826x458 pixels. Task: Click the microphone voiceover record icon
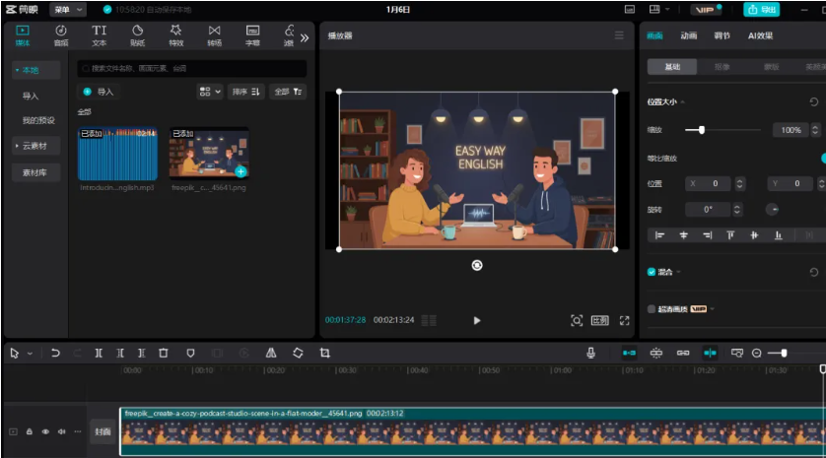(591, 353)
